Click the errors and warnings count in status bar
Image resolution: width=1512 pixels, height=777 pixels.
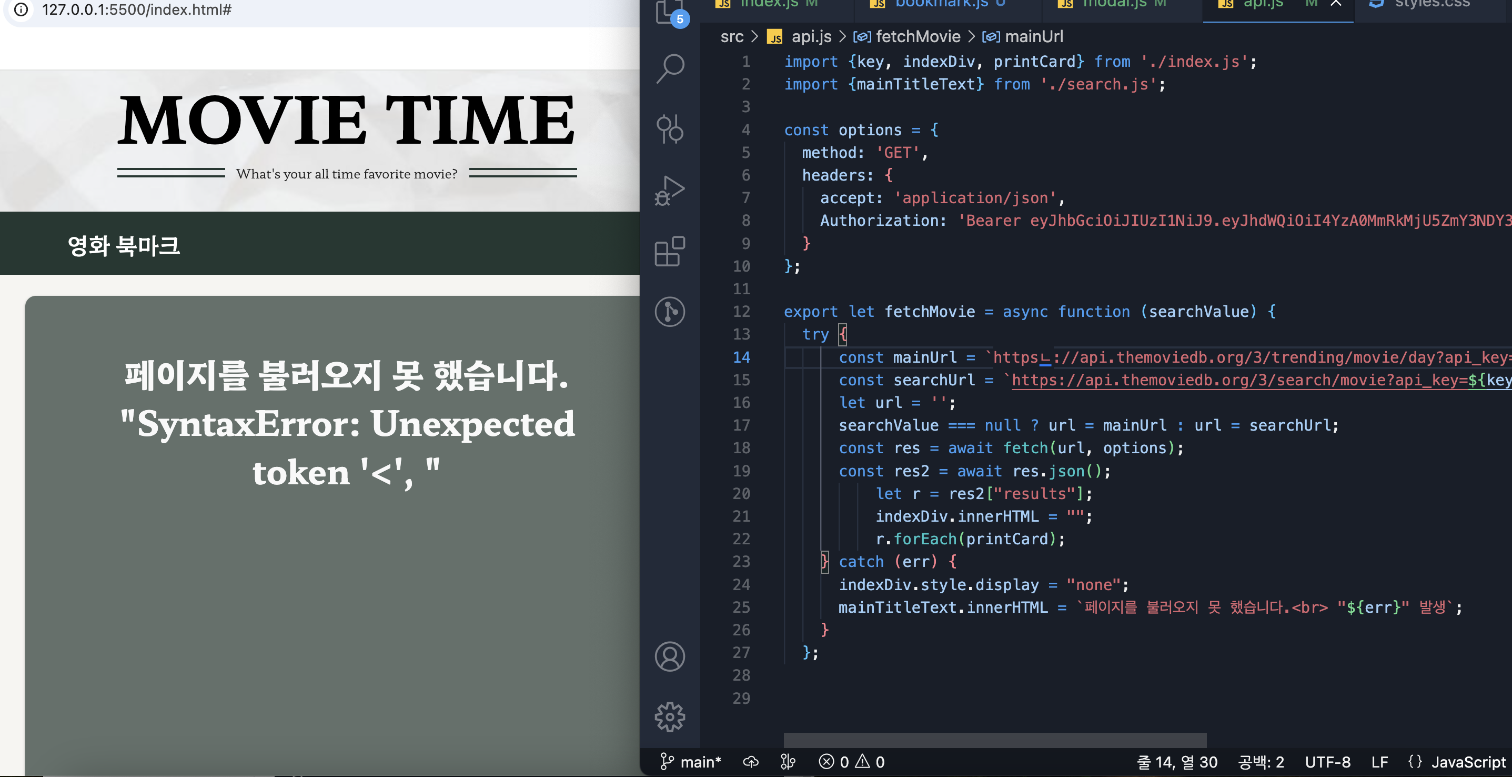click(851, 762)
